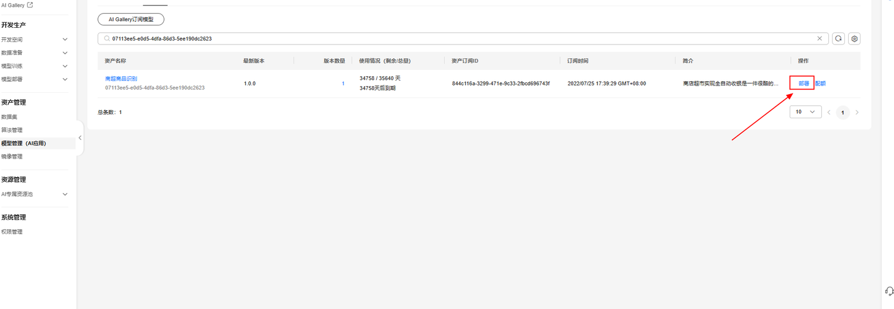Go to the previous page arrow
The image size is (894, 309).
click(829, 112)
